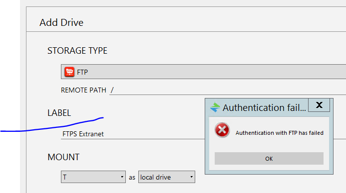This screenshot has width=346, height=193.
Task: Click the 'Authentication fail...' dialog title
Action: click(264, 108)
